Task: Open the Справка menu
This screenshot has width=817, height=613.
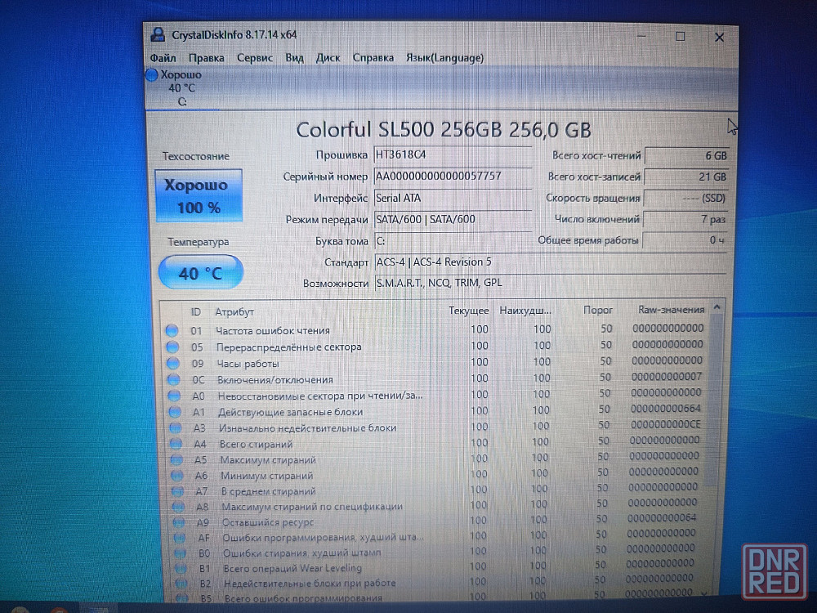Action: point(373,58)
